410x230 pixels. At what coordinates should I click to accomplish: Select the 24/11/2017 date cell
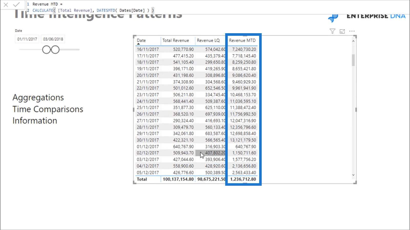pos(148,101)
